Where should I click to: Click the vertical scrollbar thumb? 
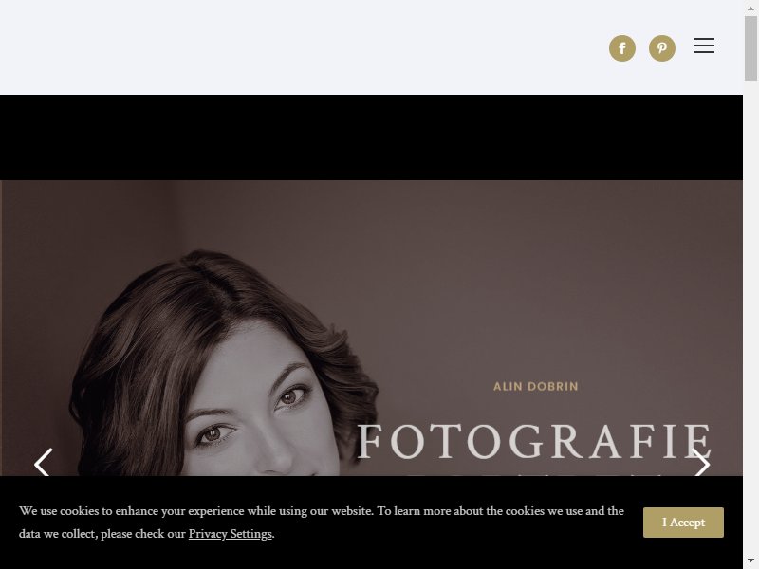[x=750, y=48]
